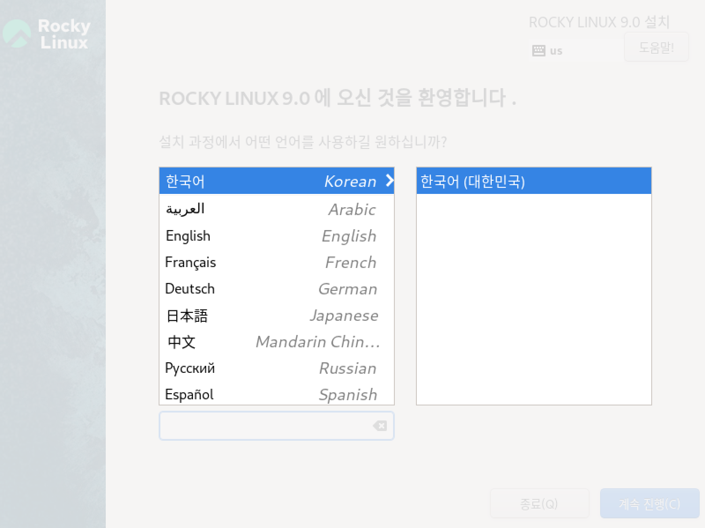The height and width of the screenshot is (528, 705).
Task: Select 한국어 Korean in language list
Action: tap(276, 181)
